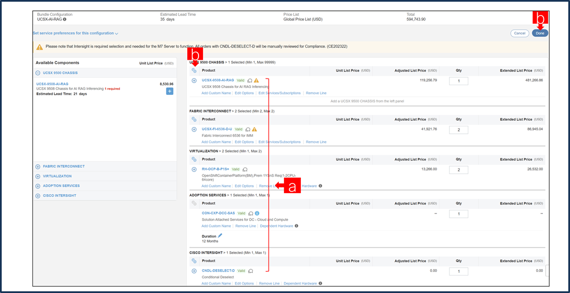Click Edit Options under CNDL-DESELECT-D

tap(244, 283)
